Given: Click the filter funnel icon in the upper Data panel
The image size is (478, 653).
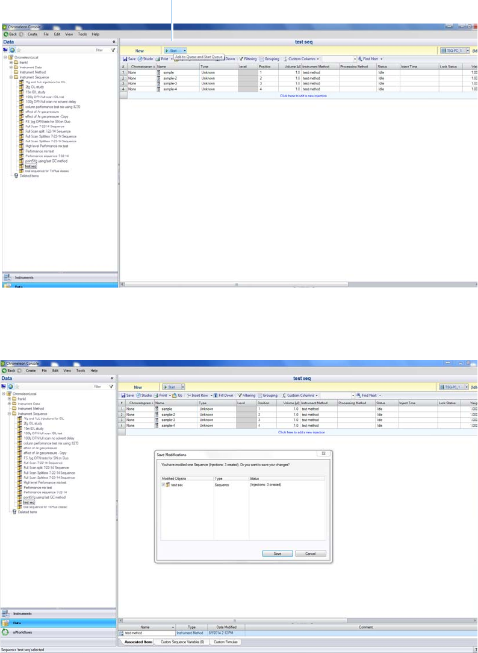Looking at the screenshot, I should [x=113, y=50].
